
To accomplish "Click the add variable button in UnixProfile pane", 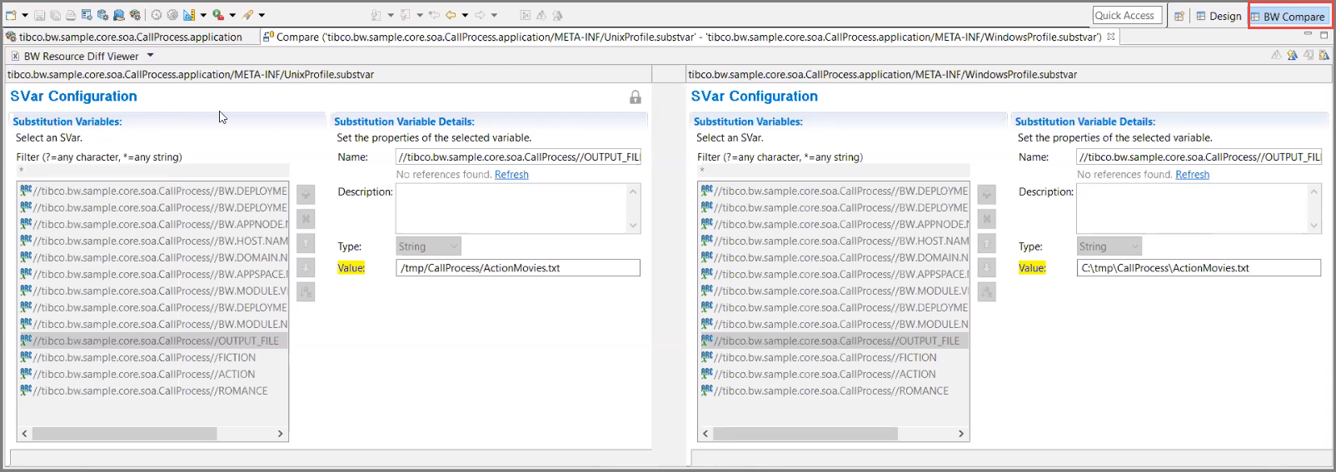I will point(306,195).
